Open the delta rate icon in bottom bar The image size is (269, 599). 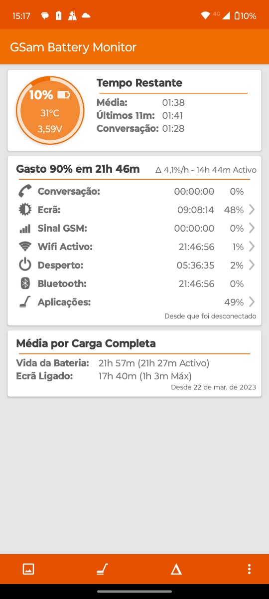(x=176, y=569)
